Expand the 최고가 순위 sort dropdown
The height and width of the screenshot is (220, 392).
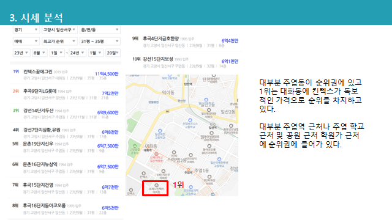[x=59, y=41]
